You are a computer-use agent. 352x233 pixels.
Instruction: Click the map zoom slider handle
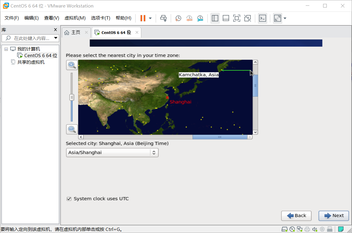pyautogui.click(x=72, y=97)
